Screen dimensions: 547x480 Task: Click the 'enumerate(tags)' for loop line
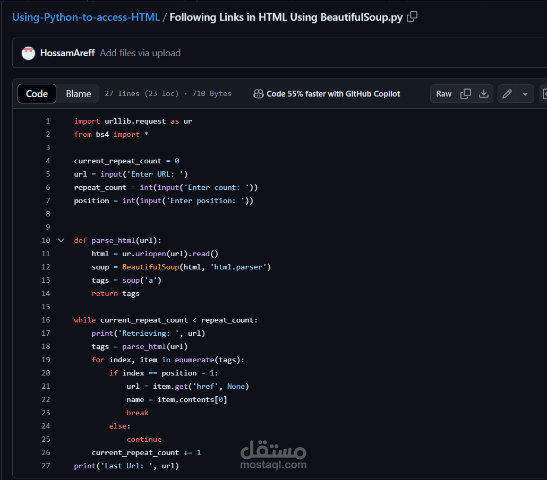click(x=168, y=360)
